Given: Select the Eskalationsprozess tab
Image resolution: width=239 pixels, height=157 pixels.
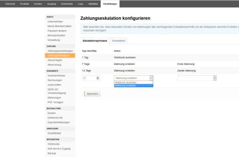Looking at the screenshot, I should tap(95, 41).
